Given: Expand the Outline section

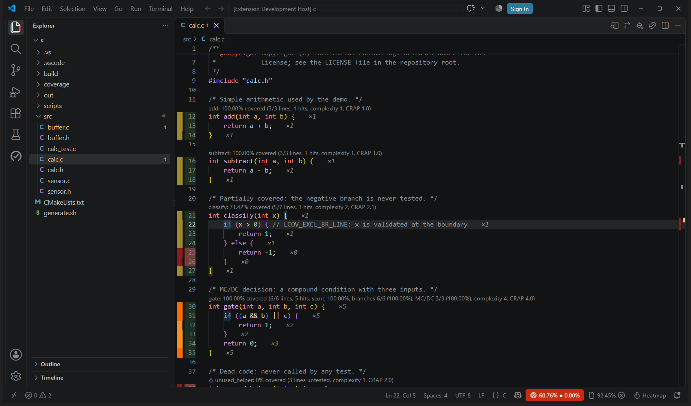Looking at the screenshot, I should pyautogui.click(x=100, y=364).
